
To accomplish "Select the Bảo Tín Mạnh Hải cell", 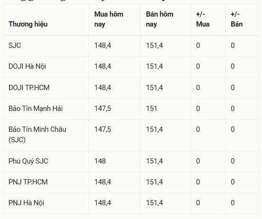I will point(36,109).
